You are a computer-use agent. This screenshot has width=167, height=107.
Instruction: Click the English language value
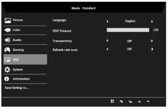click(x=130, y=21)
